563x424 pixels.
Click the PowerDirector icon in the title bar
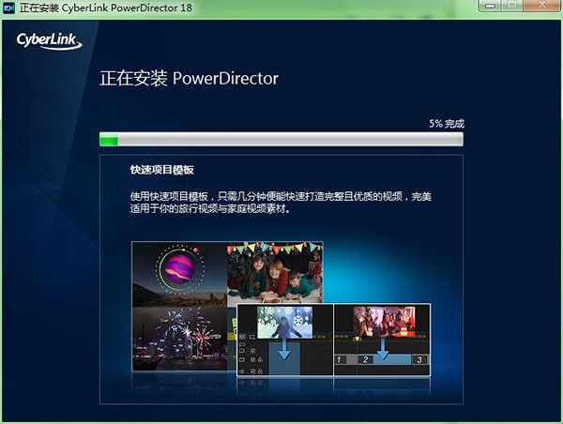(9, 8)
